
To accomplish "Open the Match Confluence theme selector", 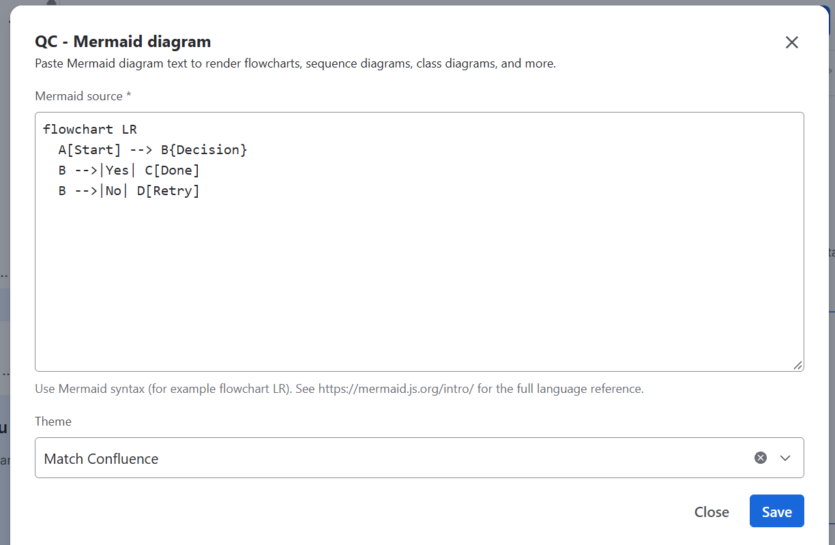I will (419, 458).
